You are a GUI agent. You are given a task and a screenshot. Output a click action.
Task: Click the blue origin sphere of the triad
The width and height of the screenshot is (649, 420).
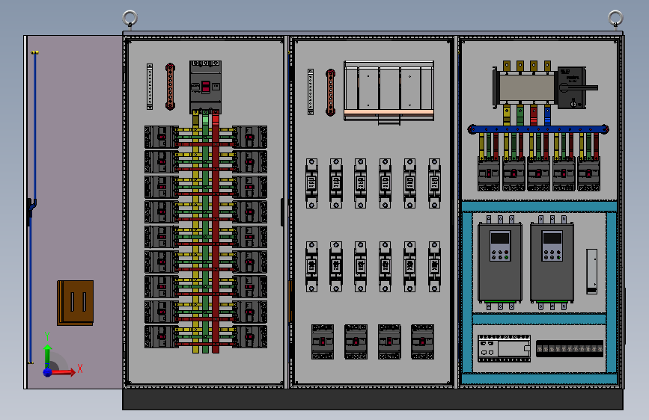[47, 372]
